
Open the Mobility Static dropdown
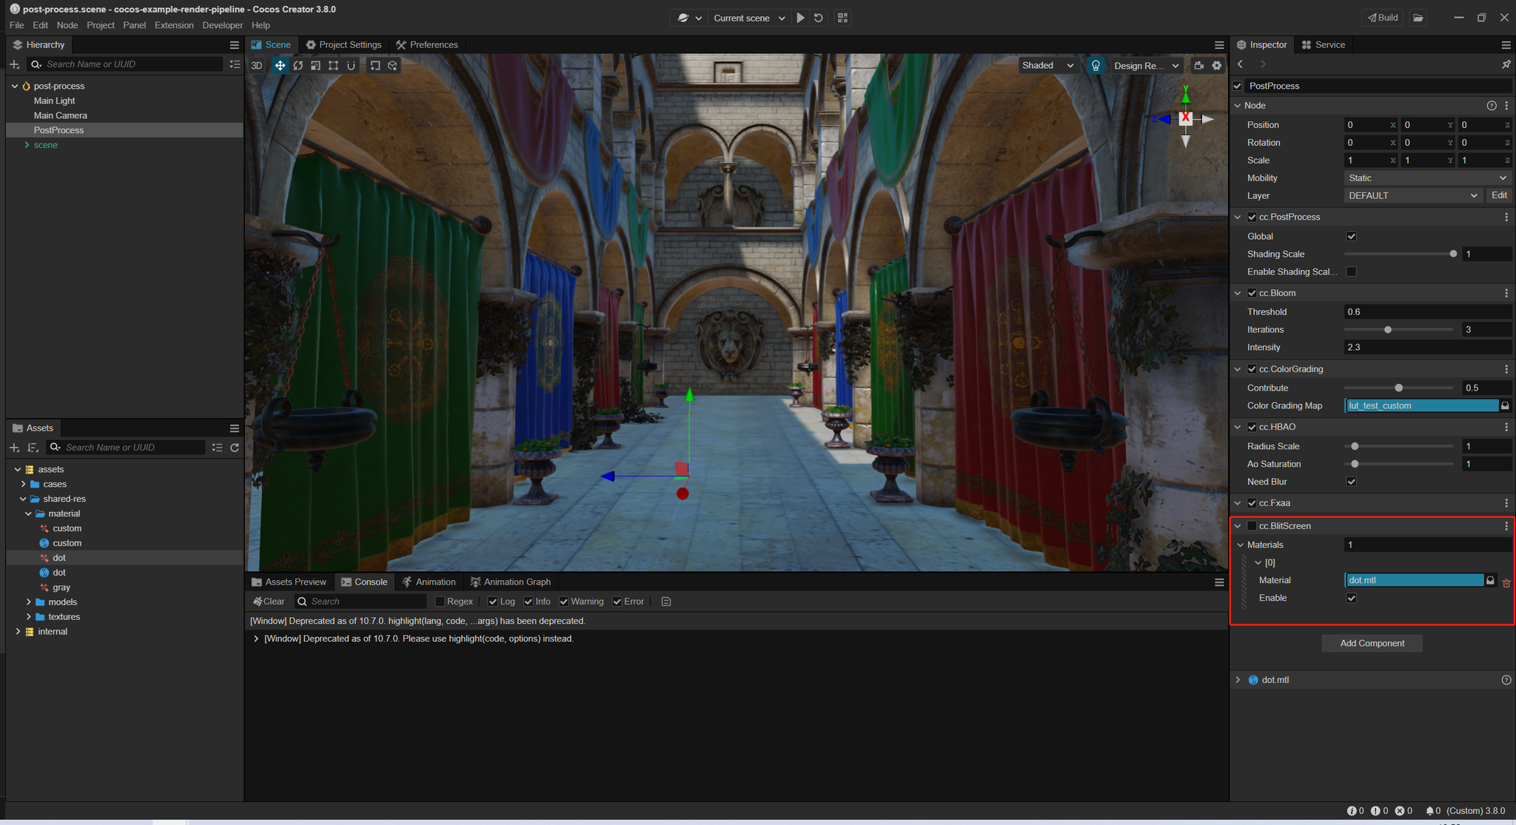point(1427,178)
